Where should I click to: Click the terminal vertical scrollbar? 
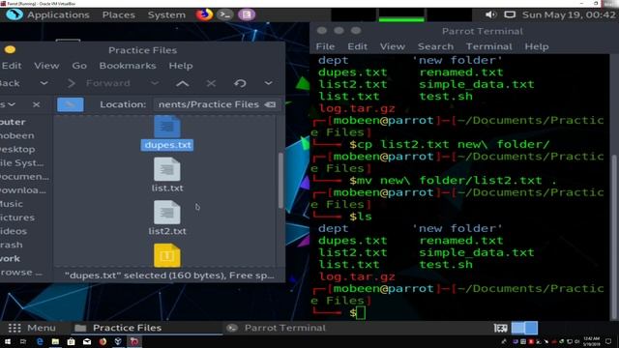point(614,237)
